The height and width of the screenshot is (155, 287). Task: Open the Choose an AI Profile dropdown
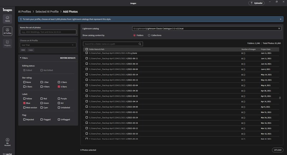click(x=48, y=45)
